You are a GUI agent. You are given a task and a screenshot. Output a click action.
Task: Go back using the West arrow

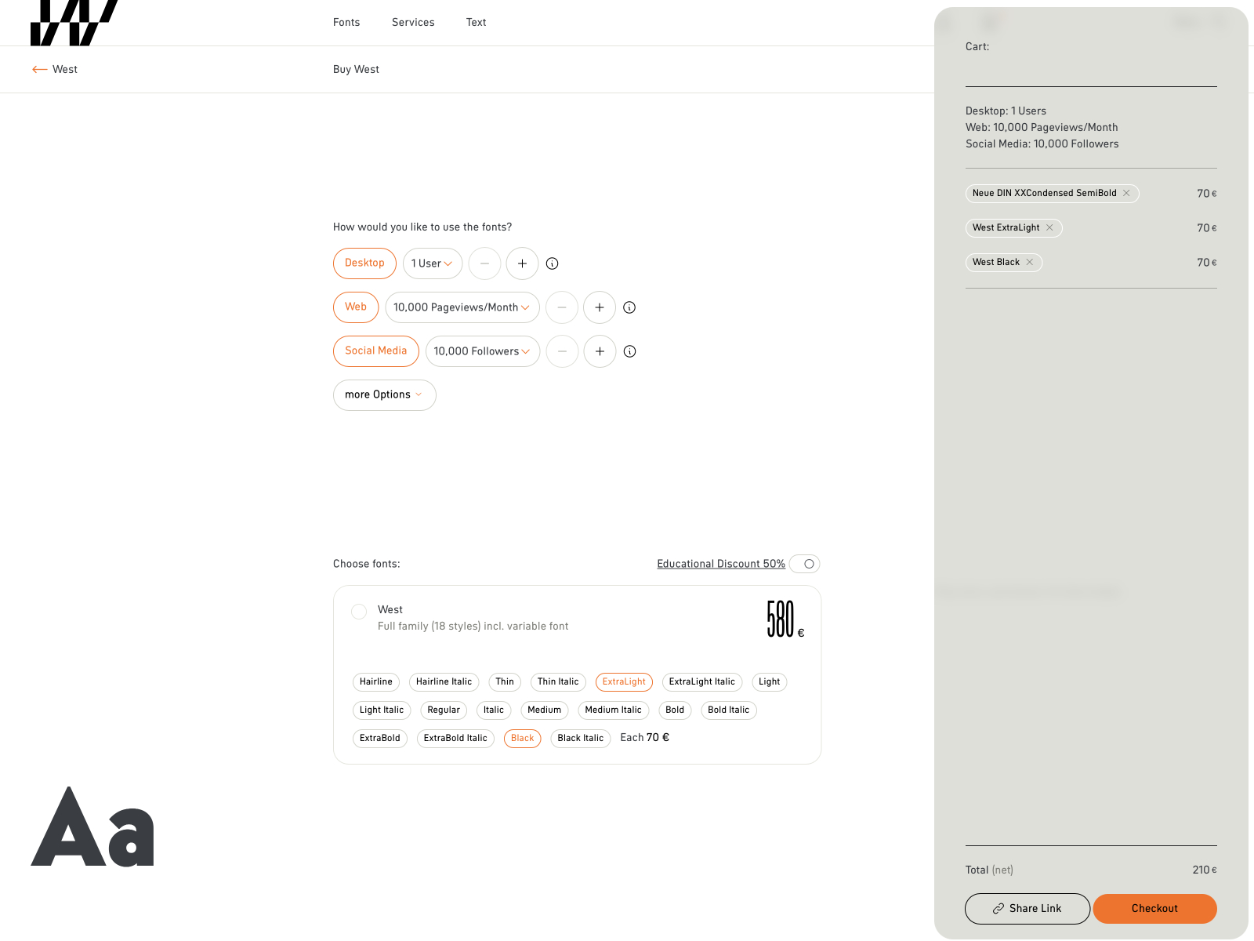tap(55, 70)
